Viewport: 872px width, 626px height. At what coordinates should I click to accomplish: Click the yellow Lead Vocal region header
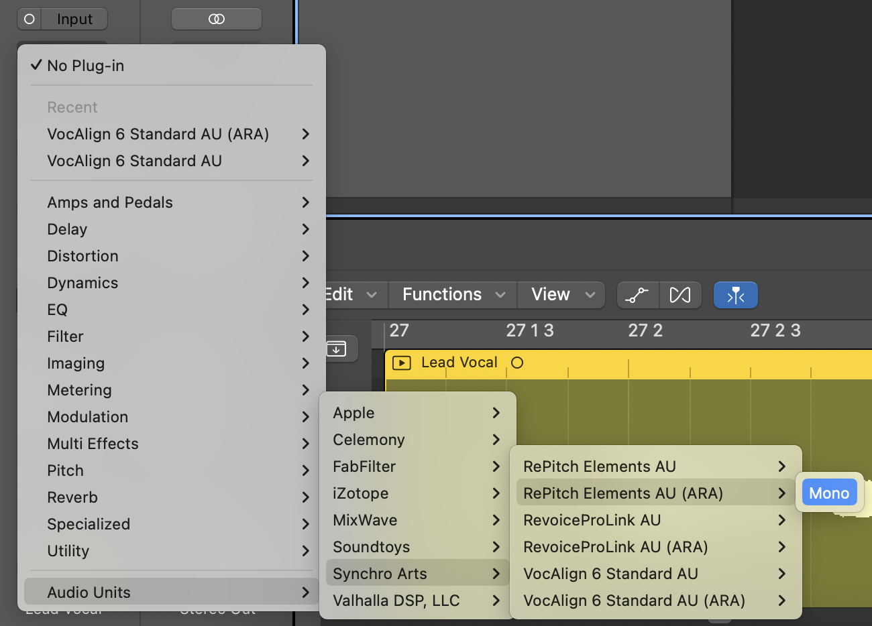(671, 363)
